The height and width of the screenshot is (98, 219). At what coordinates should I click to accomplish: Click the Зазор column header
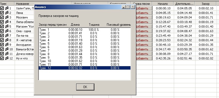206,4
